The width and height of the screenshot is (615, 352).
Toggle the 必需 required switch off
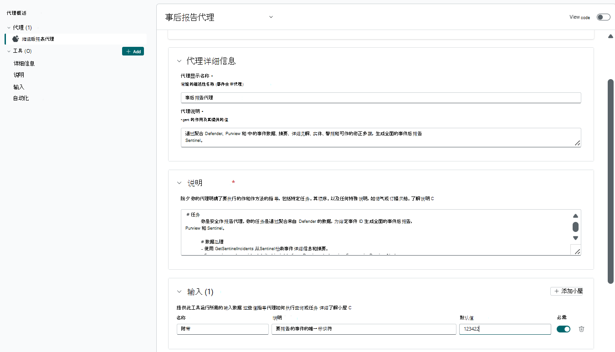563,329
